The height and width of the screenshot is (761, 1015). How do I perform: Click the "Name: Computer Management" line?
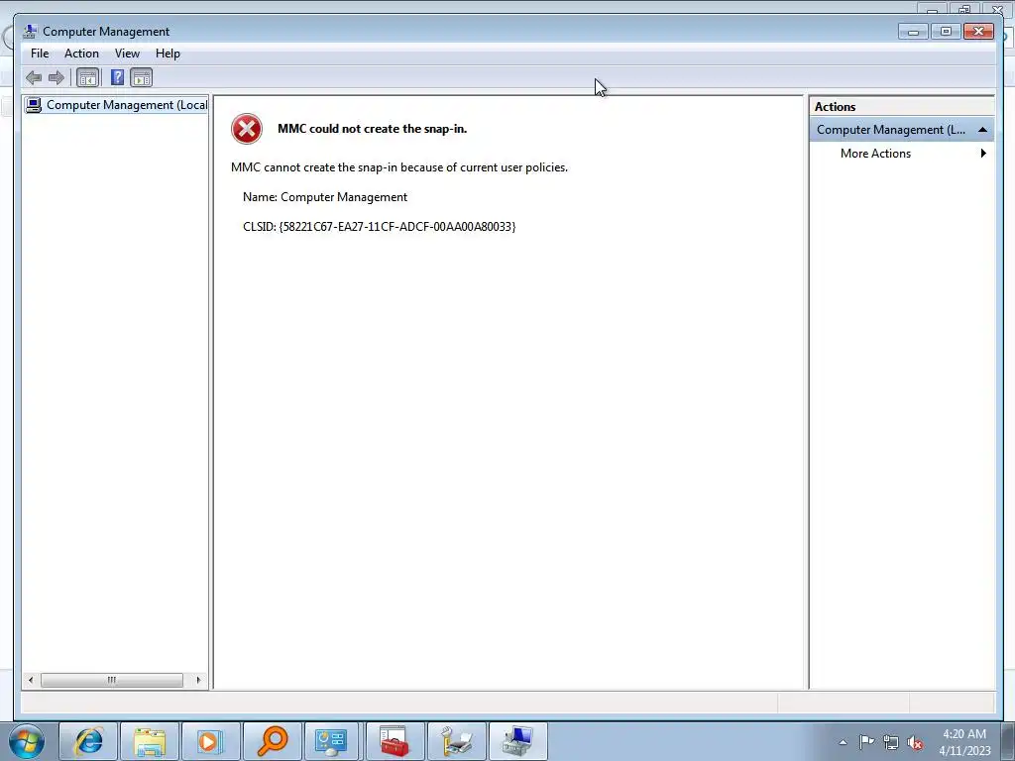[325, 197]
